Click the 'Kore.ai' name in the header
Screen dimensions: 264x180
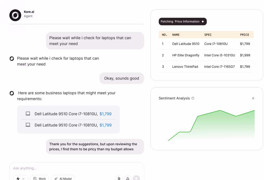point(29,12)
